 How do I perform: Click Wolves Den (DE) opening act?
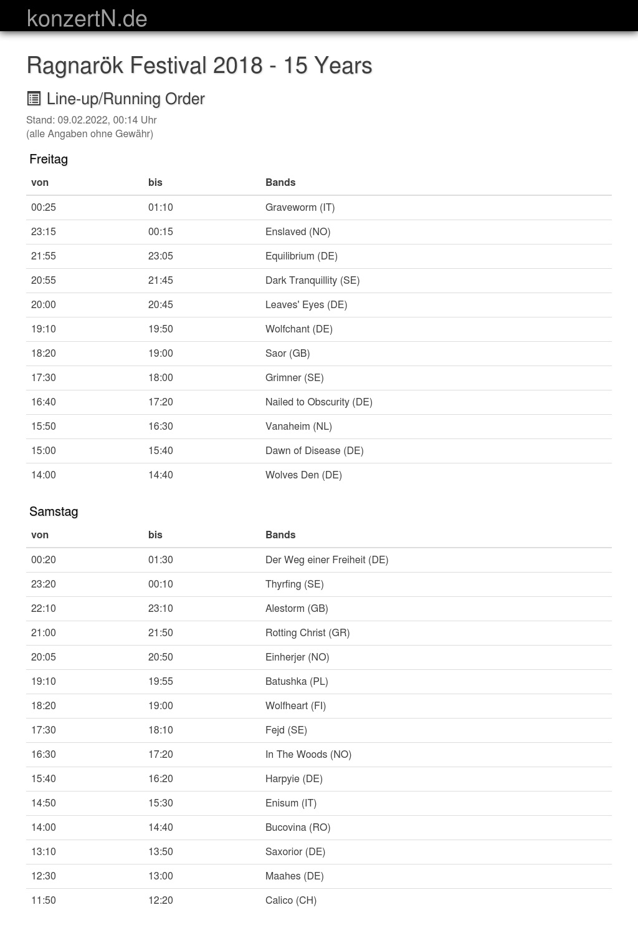pyautogui.click(x=303, y=475)
